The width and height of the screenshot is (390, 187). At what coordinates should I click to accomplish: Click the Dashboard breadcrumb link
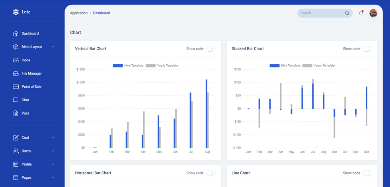(x=101, y=13)
